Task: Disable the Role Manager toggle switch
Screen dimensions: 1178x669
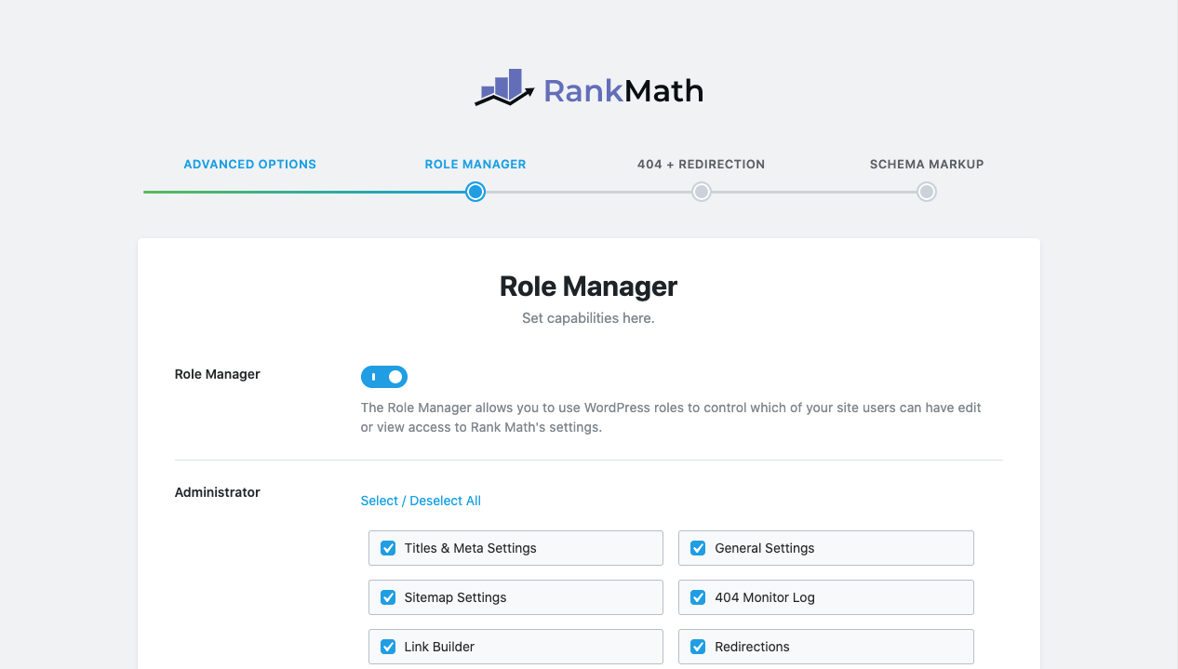Action: coord(384,377)
